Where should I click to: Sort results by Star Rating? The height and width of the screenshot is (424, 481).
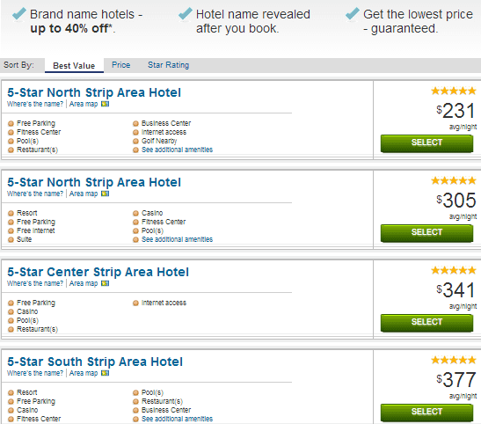(169, 65)
